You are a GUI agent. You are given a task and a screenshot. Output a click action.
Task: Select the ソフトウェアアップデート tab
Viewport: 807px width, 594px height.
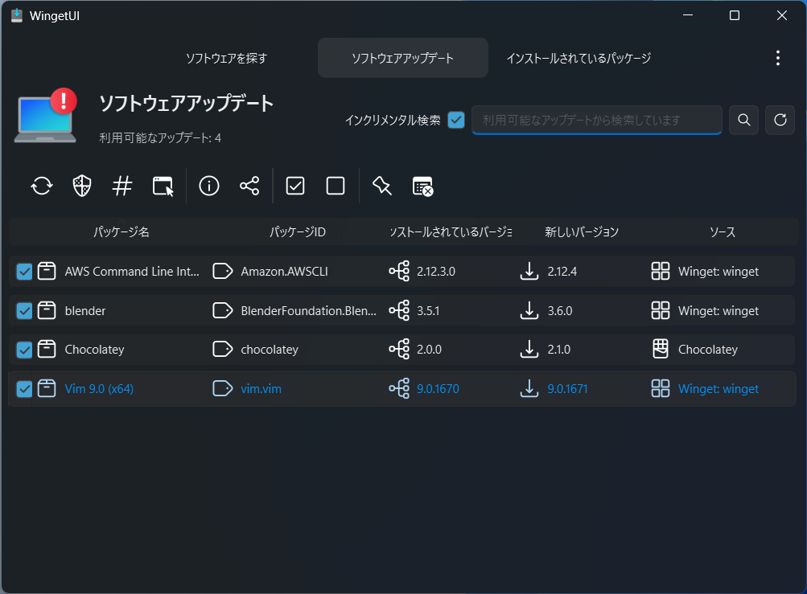[x=402, y=58]
